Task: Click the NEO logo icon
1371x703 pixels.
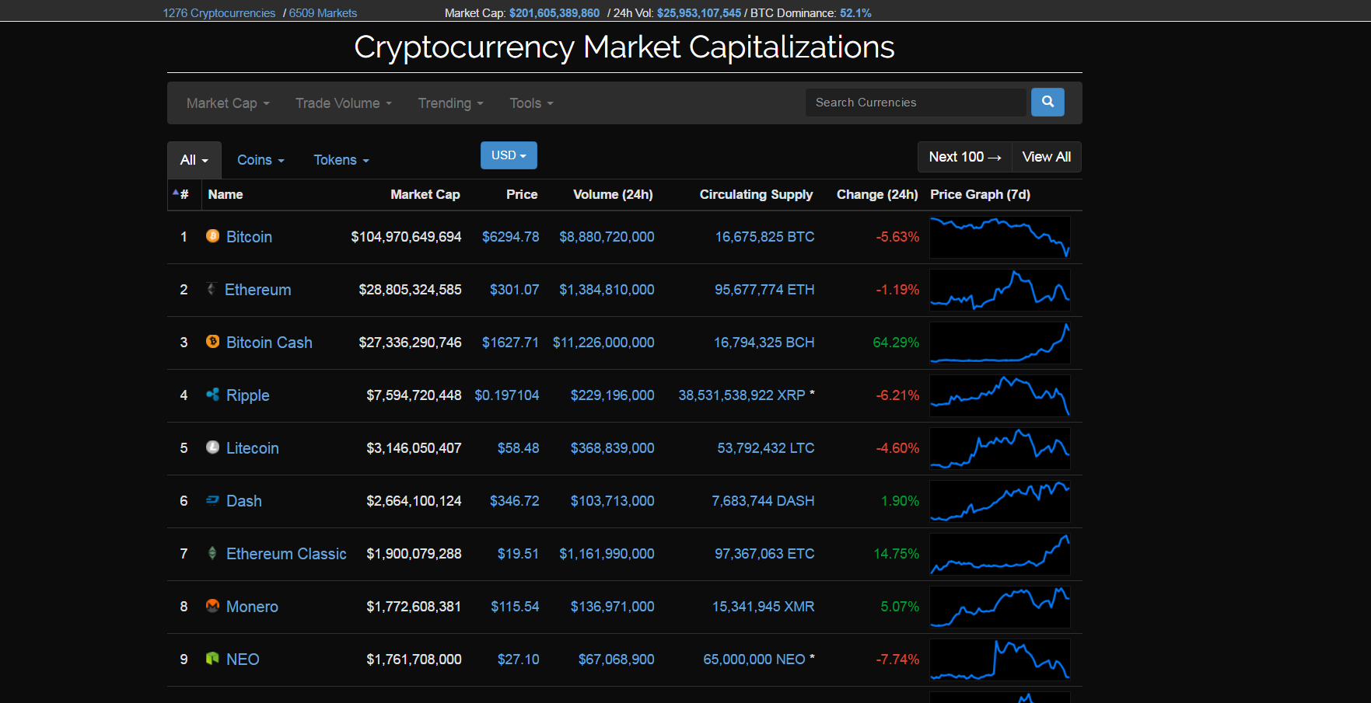Action: (212, 658)
